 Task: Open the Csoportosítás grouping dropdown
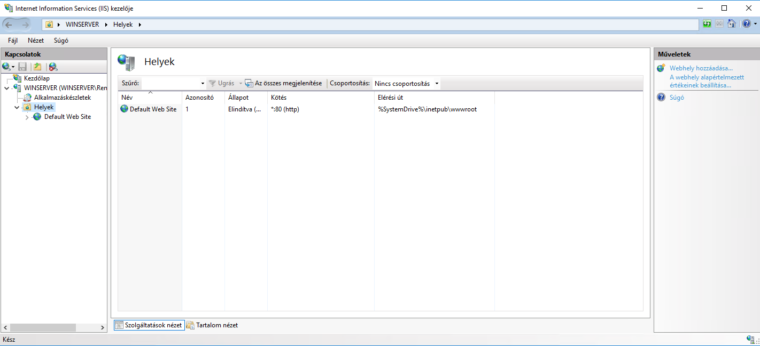pyautogui.click(x=407, y=84)
